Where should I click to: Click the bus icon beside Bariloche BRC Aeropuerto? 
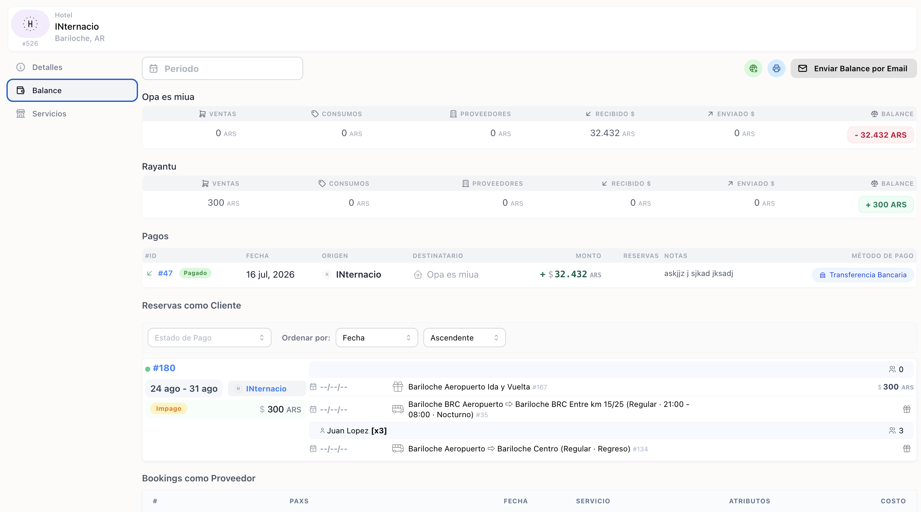point(398,409)
